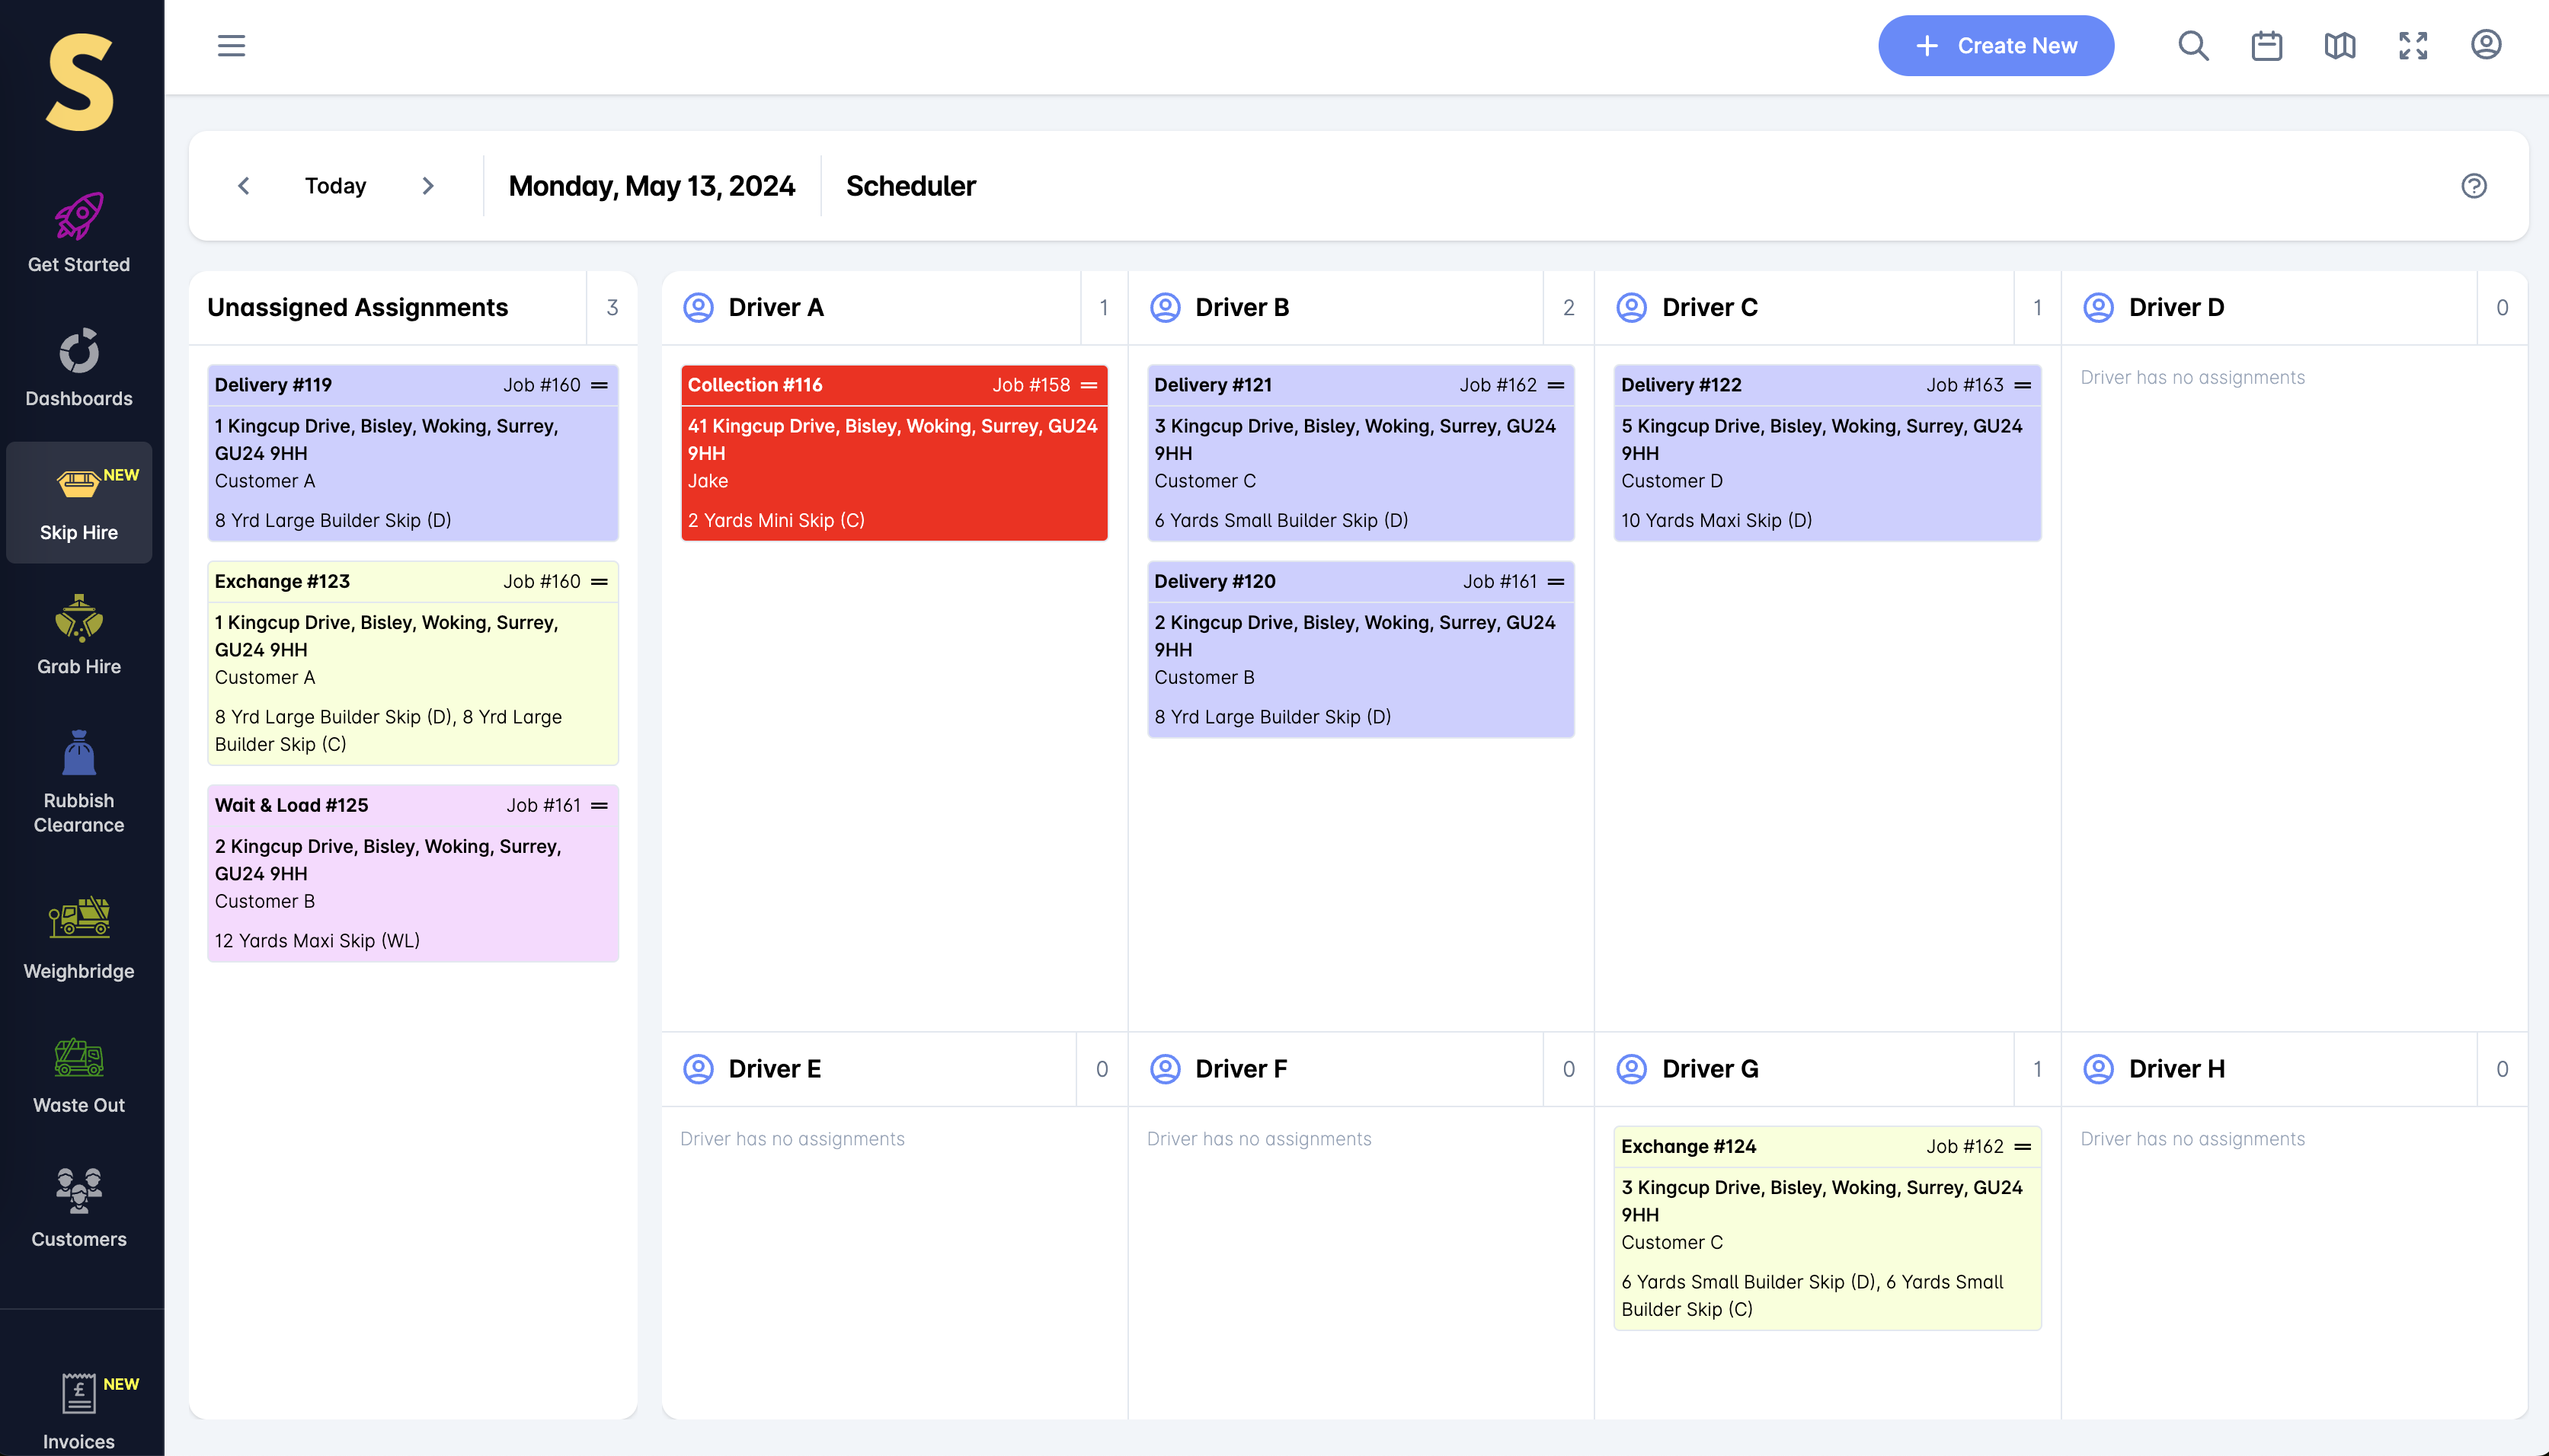Click Driver D avatar icon
The height and width of the screenshot is (1456, 2549).
tap(2098, 307)
